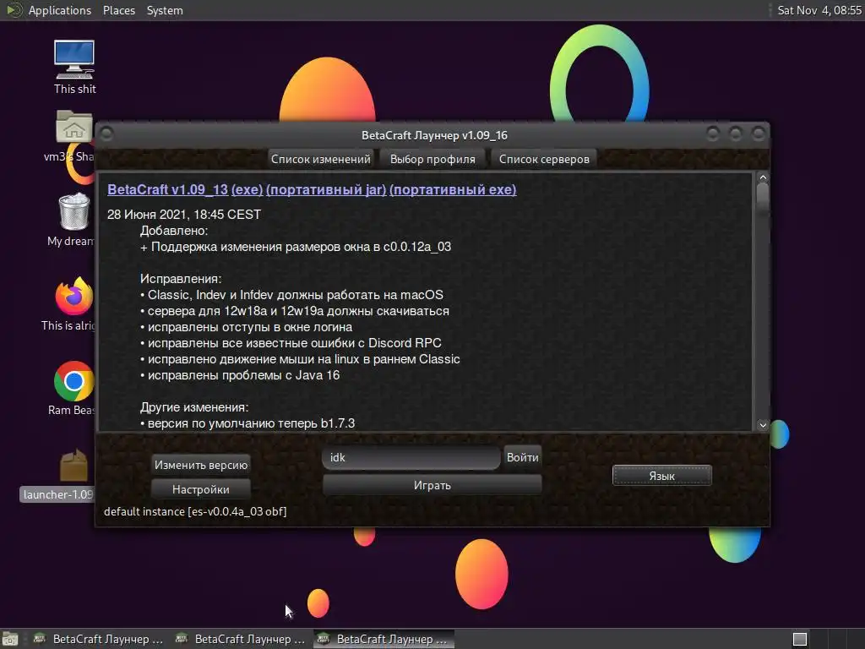Maximize the BetaCraft launcher window
The height and width of the screenshot is (649, 865).
coord(736,134)
